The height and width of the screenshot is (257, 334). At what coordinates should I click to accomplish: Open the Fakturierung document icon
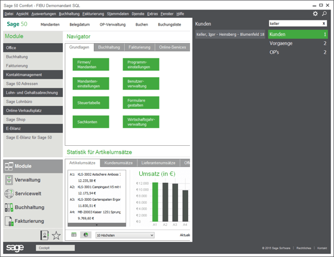coord(9,221)
